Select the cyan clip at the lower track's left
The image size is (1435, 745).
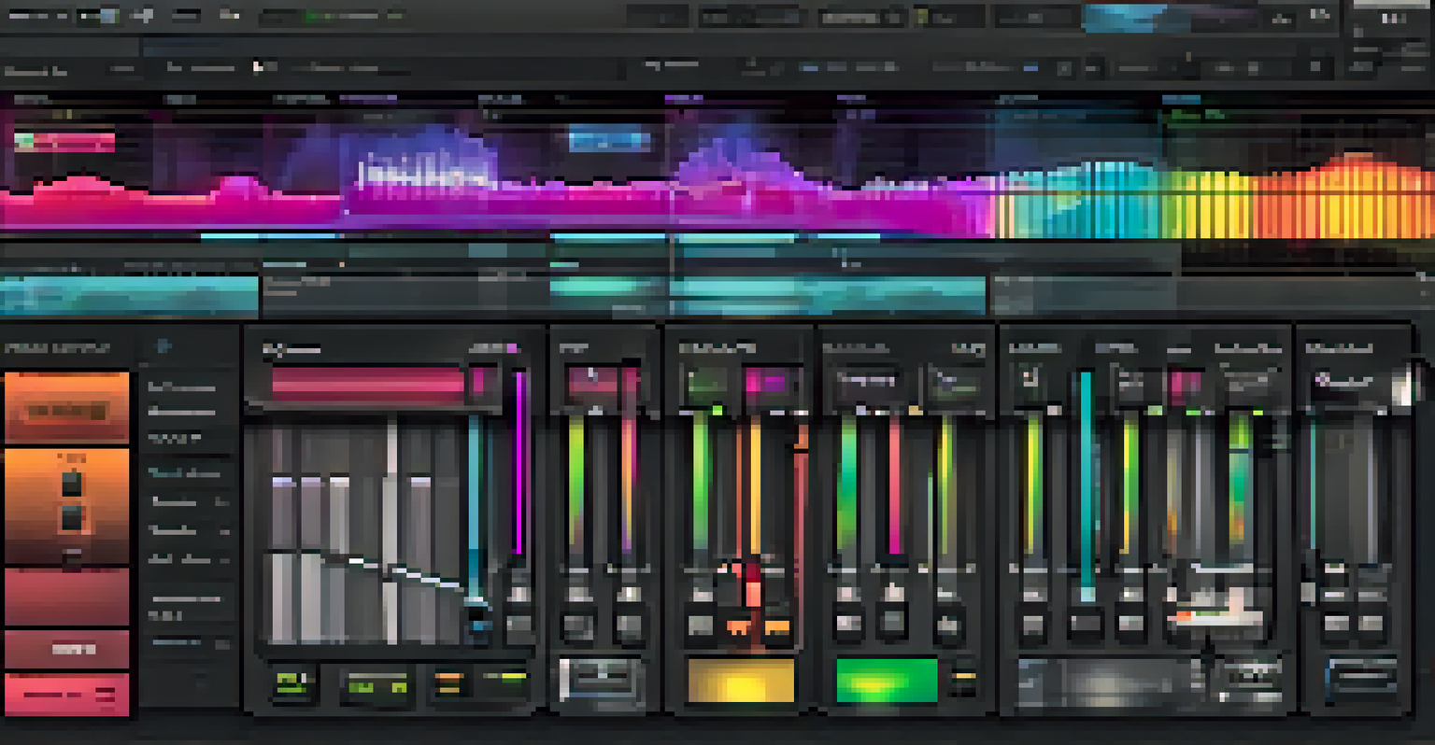coord(129,295)
